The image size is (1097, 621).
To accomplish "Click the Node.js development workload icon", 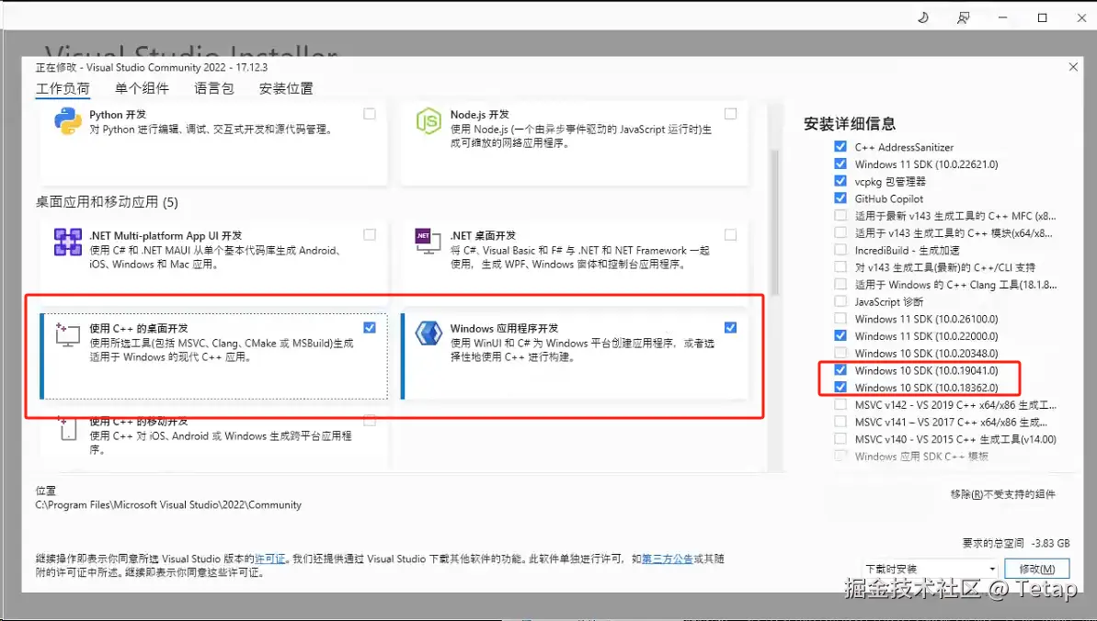I will point(429,121).
